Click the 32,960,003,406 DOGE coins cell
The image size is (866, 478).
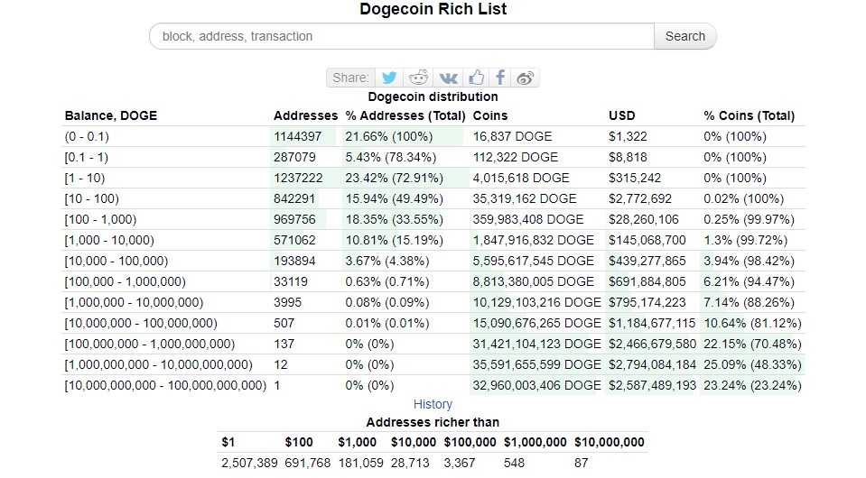point(536,385)
